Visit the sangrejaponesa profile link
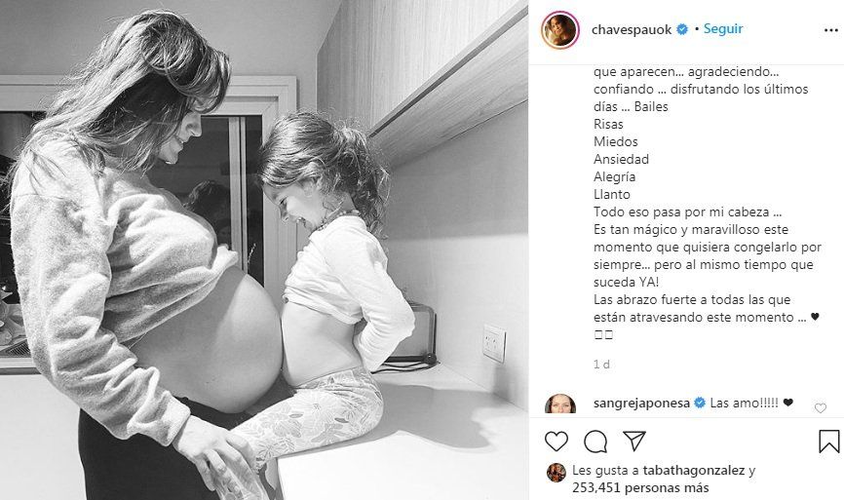The image size is (844, 500). [641, 404]
